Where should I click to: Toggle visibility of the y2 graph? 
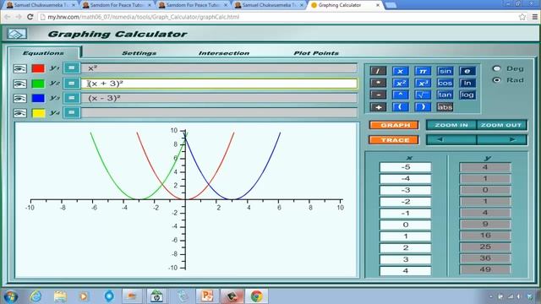click(x=19, y=84)
